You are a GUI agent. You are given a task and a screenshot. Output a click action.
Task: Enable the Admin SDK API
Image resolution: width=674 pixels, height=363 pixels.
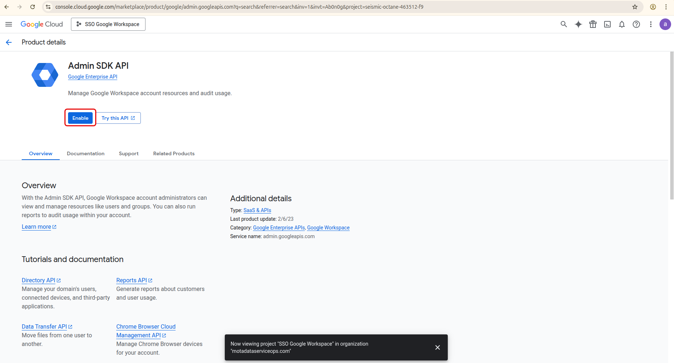pos(80,118)
